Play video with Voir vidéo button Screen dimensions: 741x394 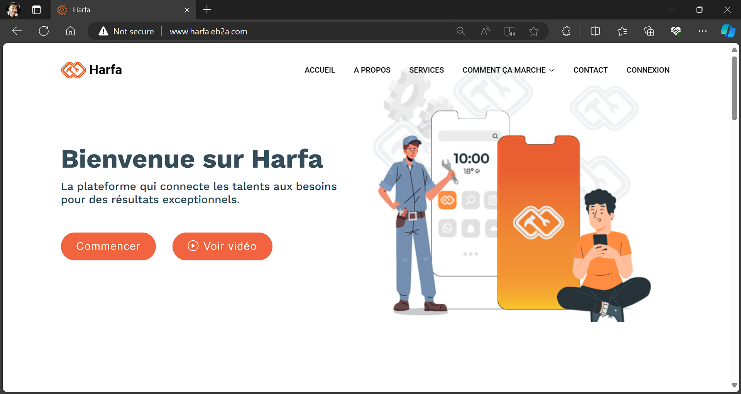(222, 246)
